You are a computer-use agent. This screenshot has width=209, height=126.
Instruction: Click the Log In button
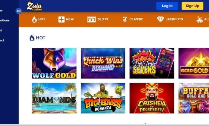point(167,6)
